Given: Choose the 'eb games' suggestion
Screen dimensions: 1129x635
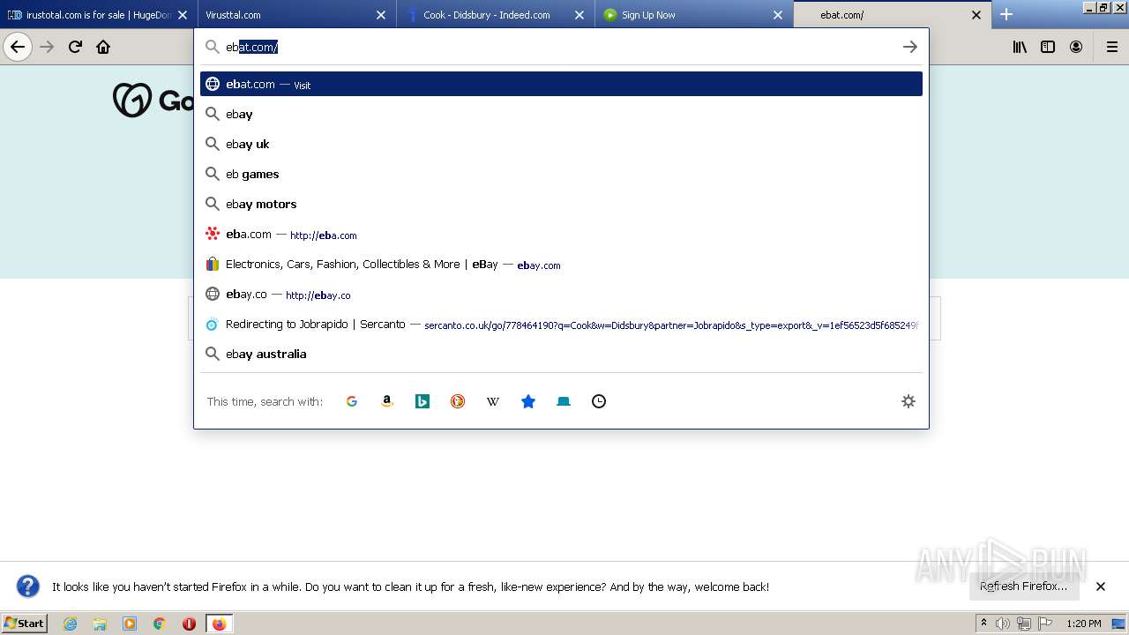Looking at the screenshot, I should click(x=561, y=174).
